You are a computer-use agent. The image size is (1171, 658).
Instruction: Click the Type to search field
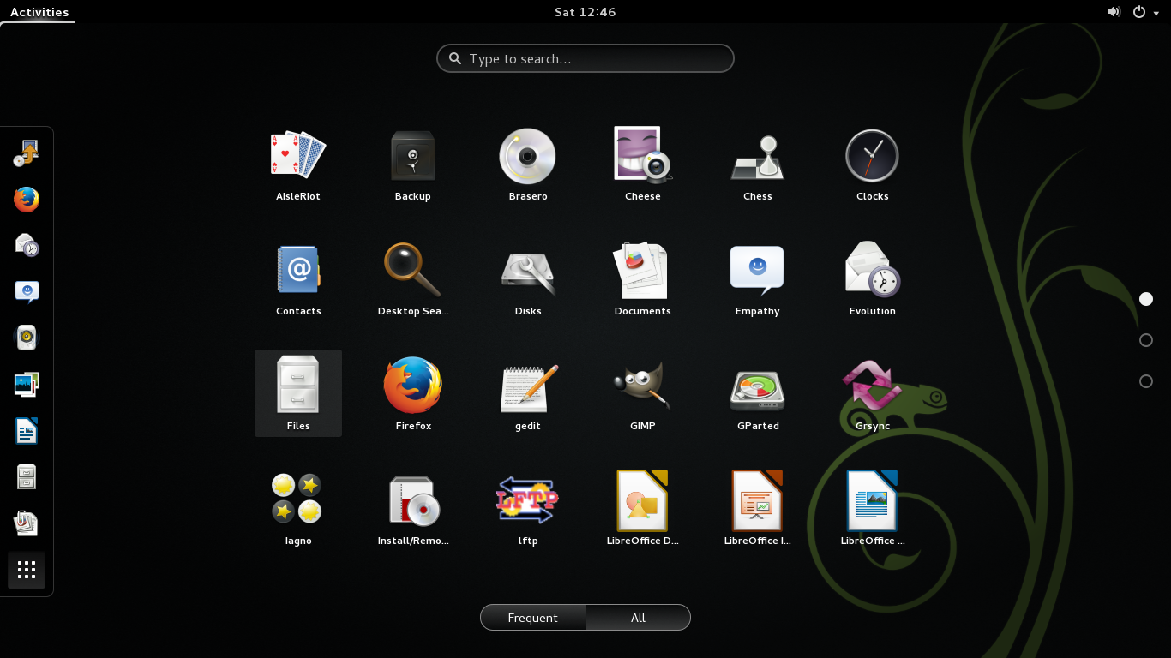click(585, 58)
